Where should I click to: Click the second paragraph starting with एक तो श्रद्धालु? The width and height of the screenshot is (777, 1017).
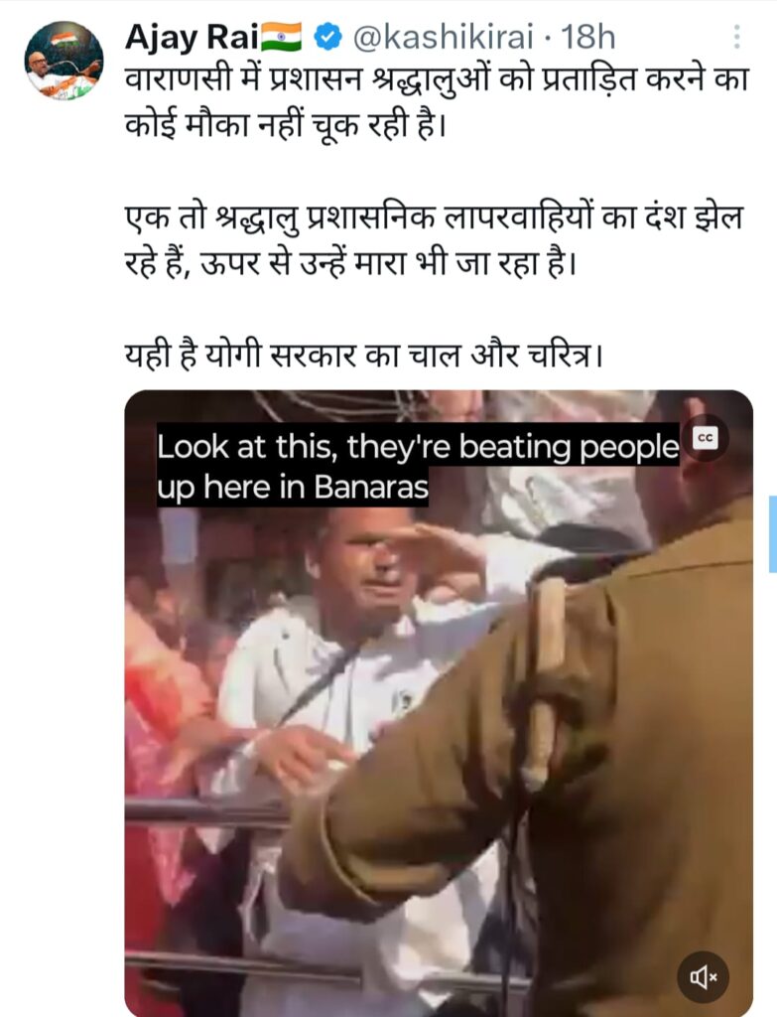point(435,240)
